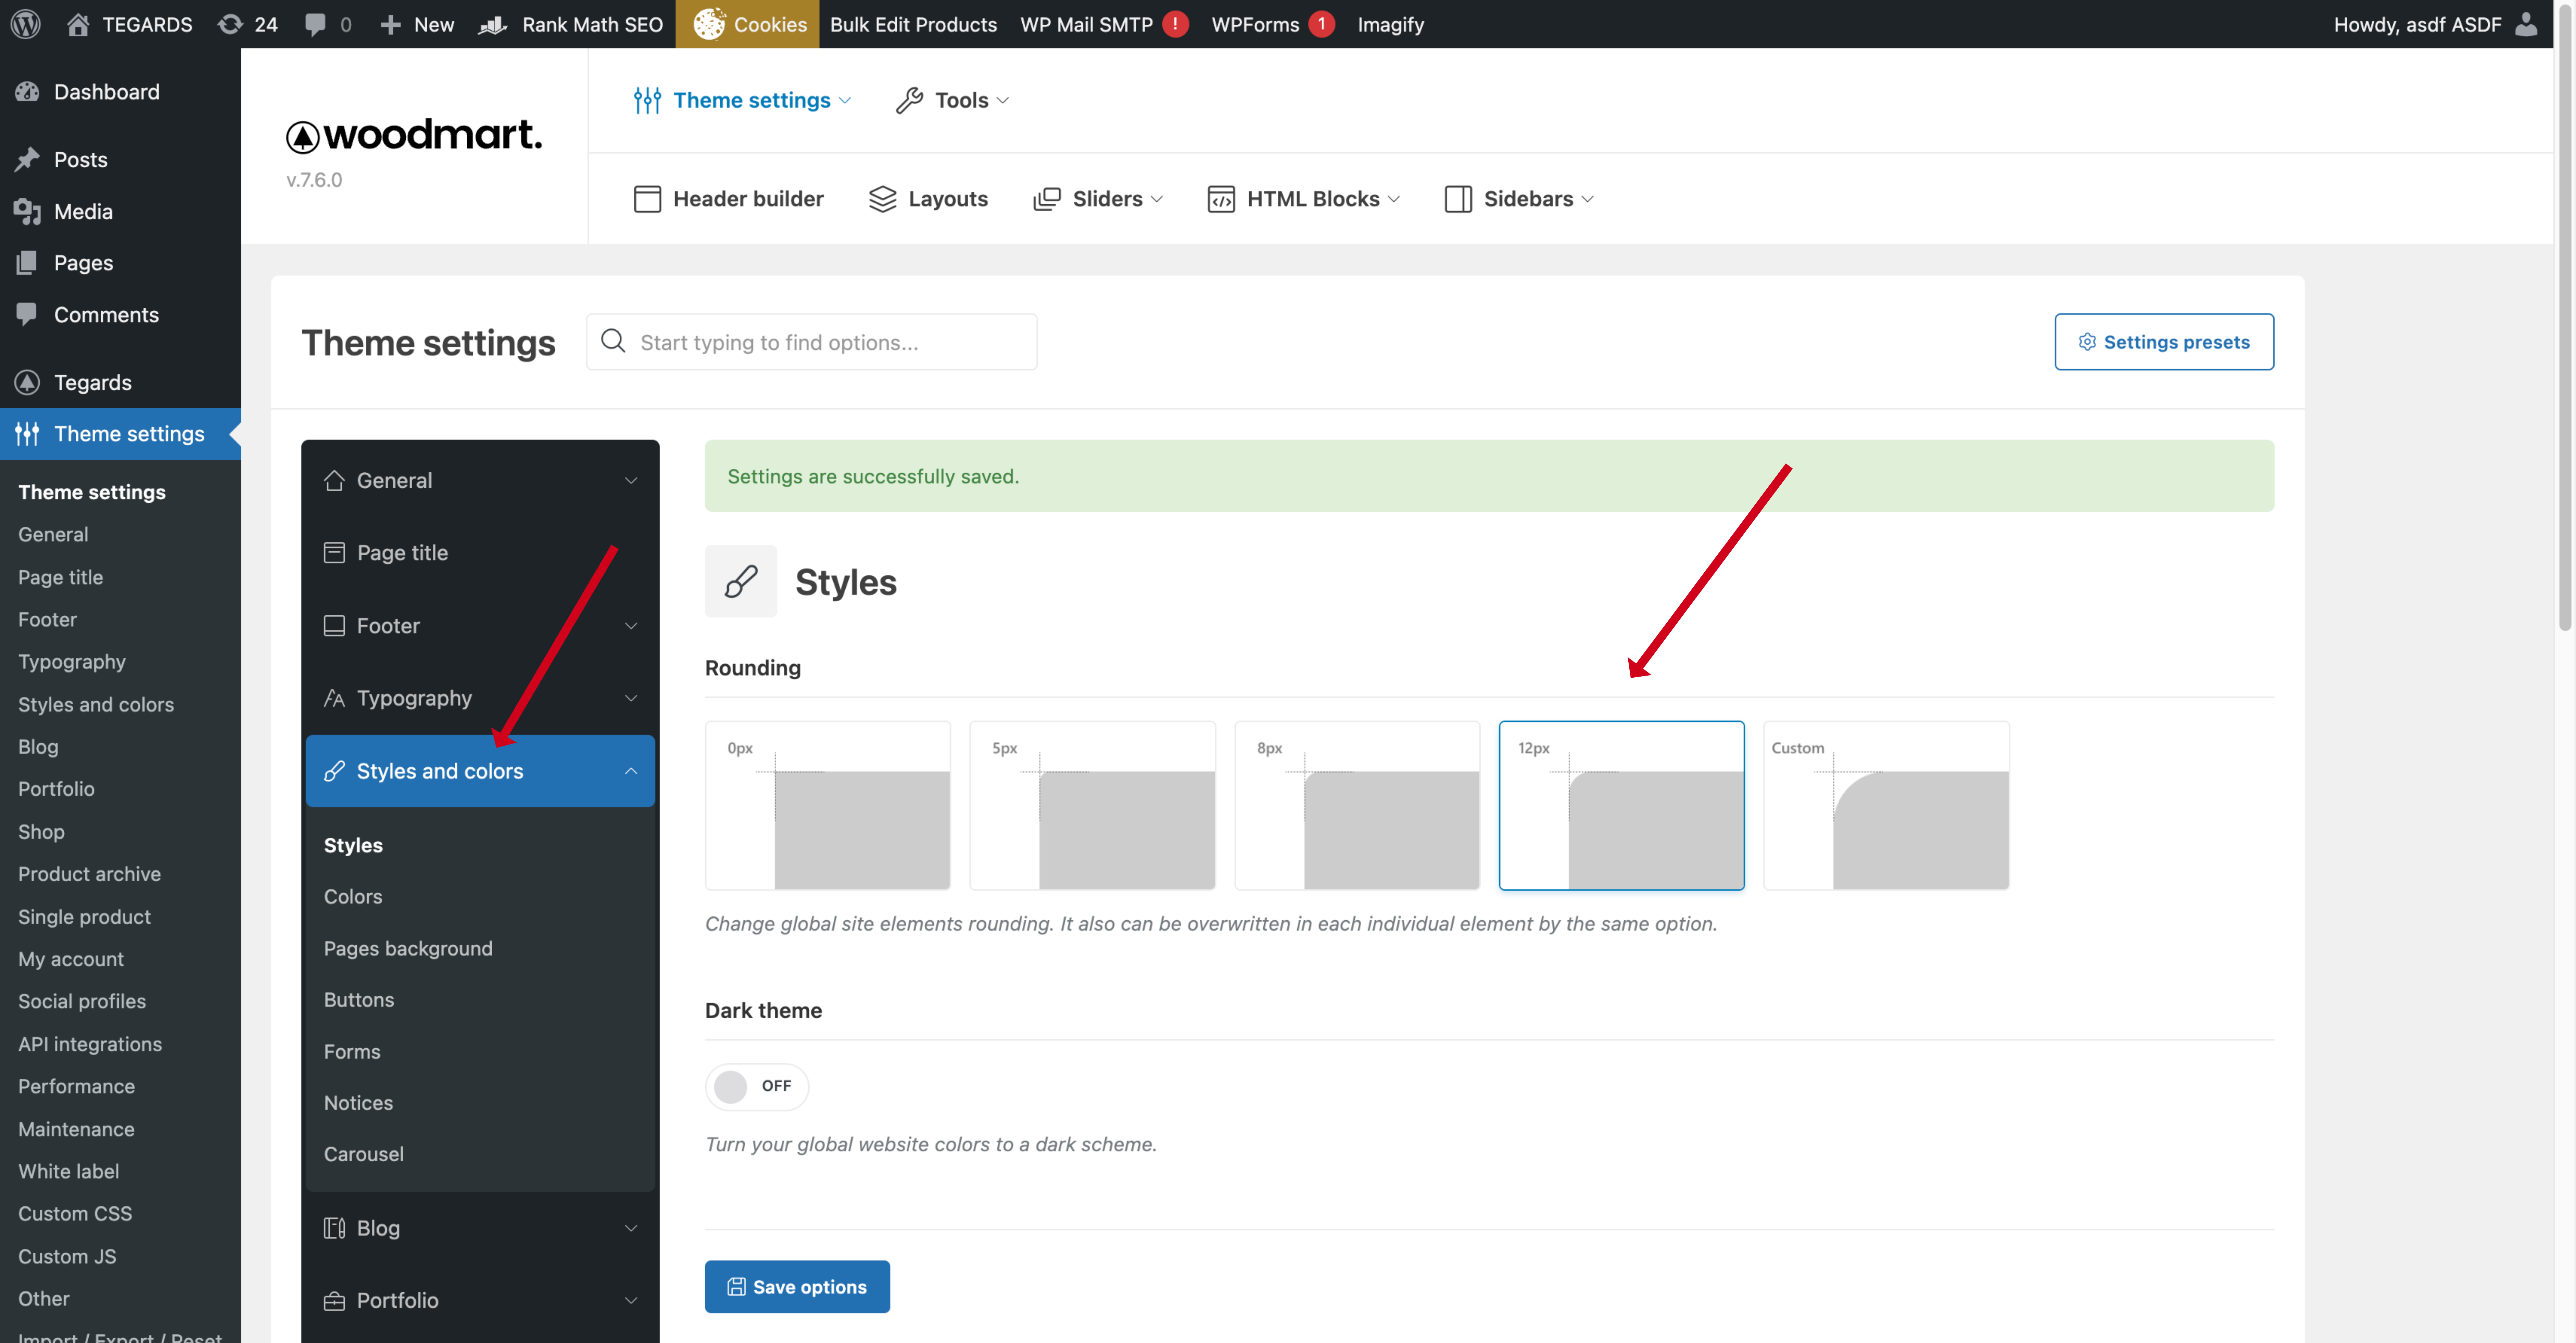
Task: Click the Settings presets button
Action: pos(2164,342)
